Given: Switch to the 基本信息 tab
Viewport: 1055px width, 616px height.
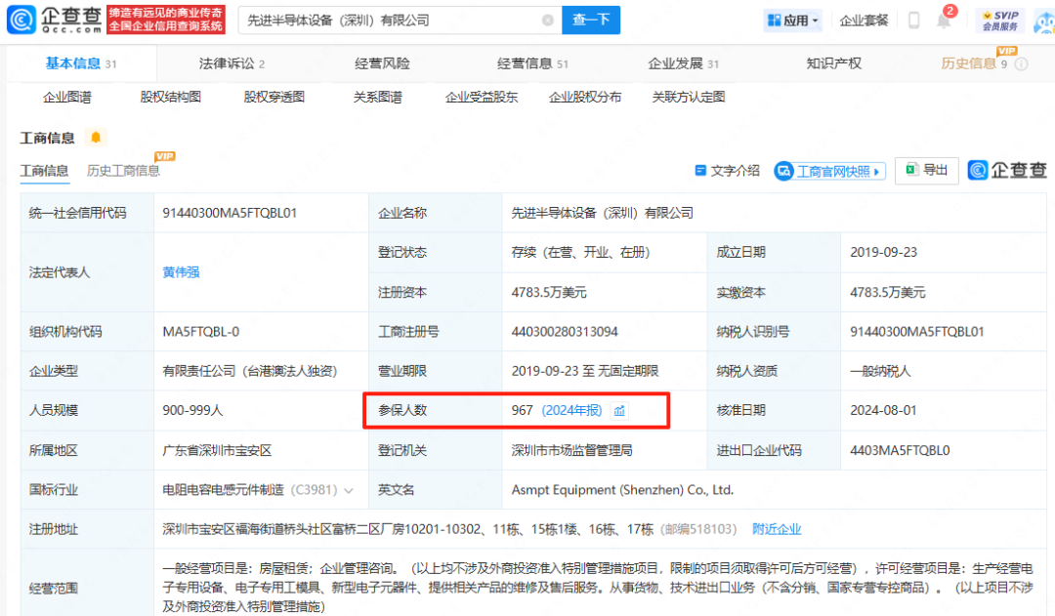Looking at the screenshot, I should coord(81,63).
